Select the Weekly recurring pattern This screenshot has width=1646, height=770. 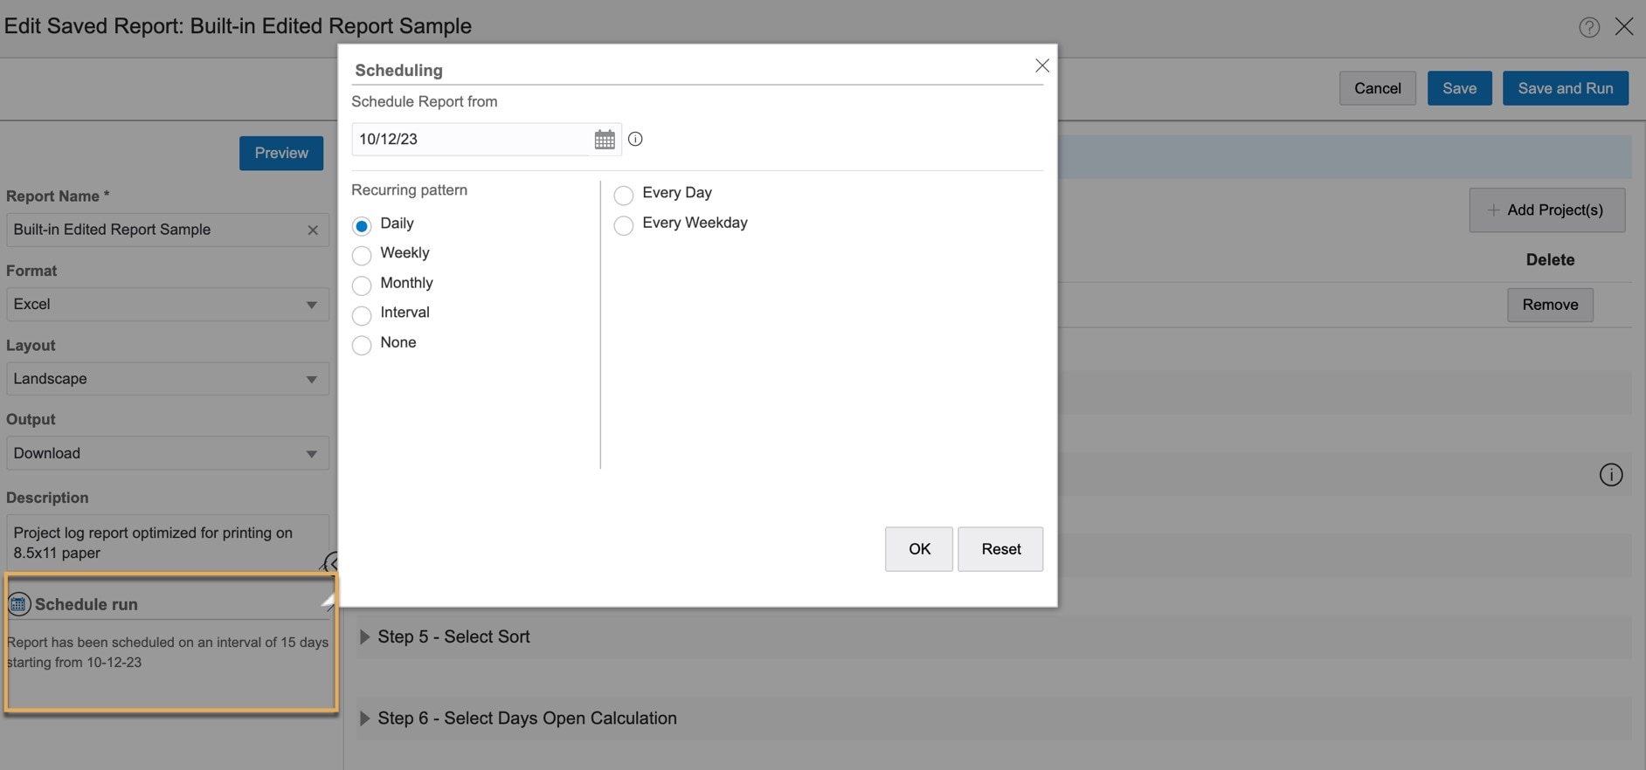click(x=362, y=255)
